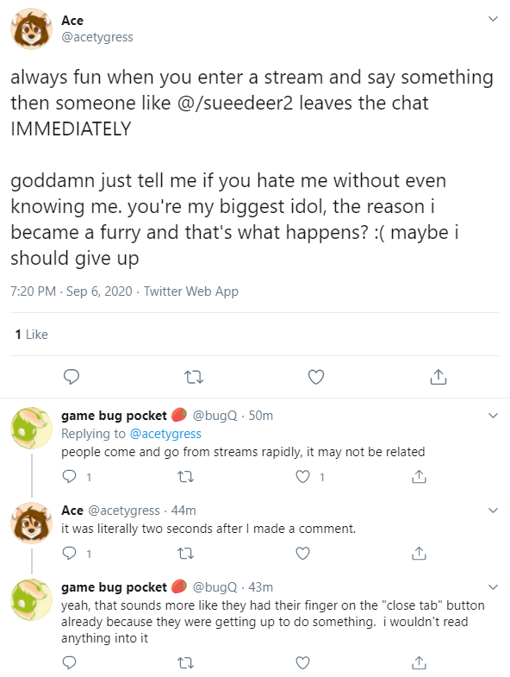Retweet the main tweet by Ace
The width and height of the screenshot is (510, 677).
[x=194, y=378]
